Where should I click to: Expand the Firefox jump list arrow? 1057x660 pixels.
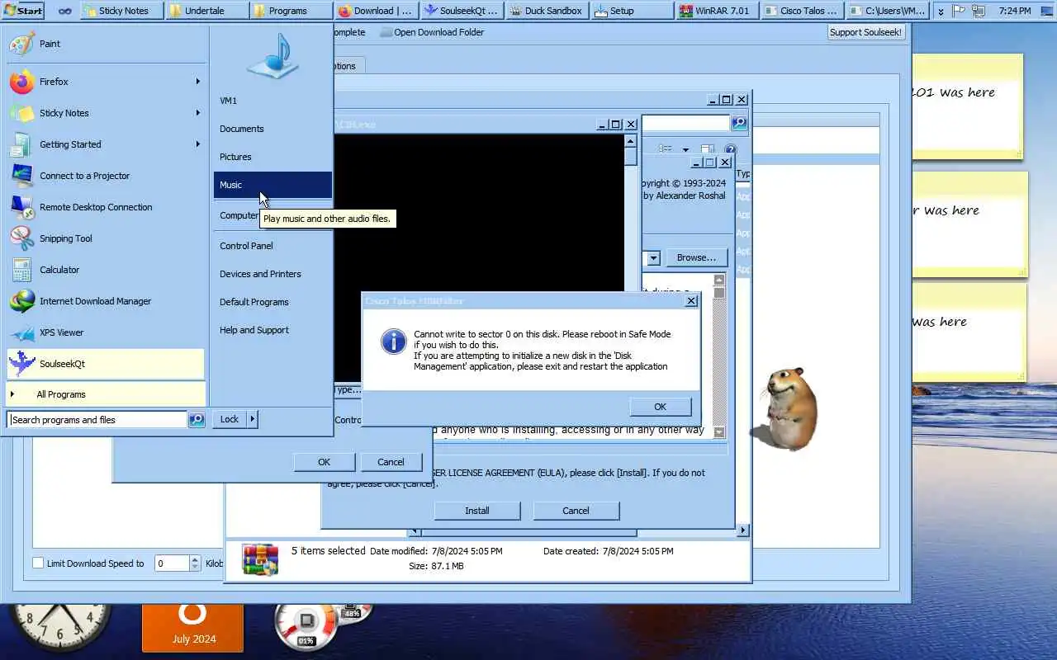click(x=198, y=82)
